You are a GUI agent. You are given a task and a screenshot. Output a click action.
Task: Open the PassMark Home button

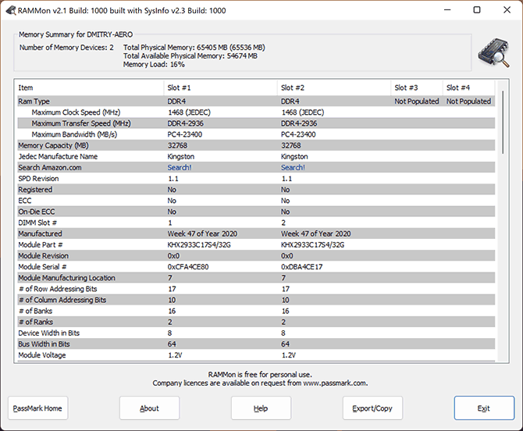click(x=37, y=408)
